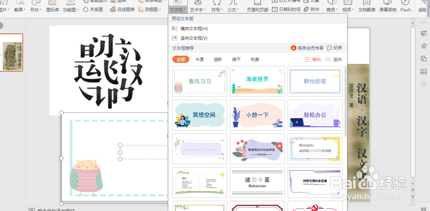Start 屏幕录制 screen recording
The image size is (430, 211).
tap(388, 6)
